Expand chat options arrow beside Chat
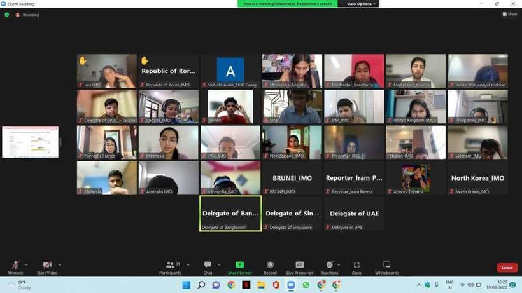Image resolution: width=522 pixels, height=293 pixels. (219, 264)
